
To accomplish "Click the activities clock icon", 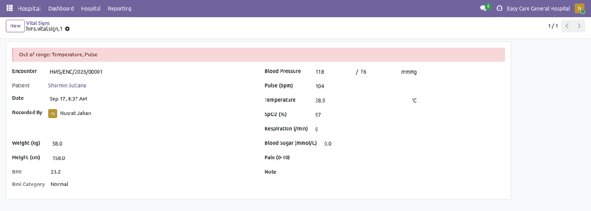I will [499, 8].
